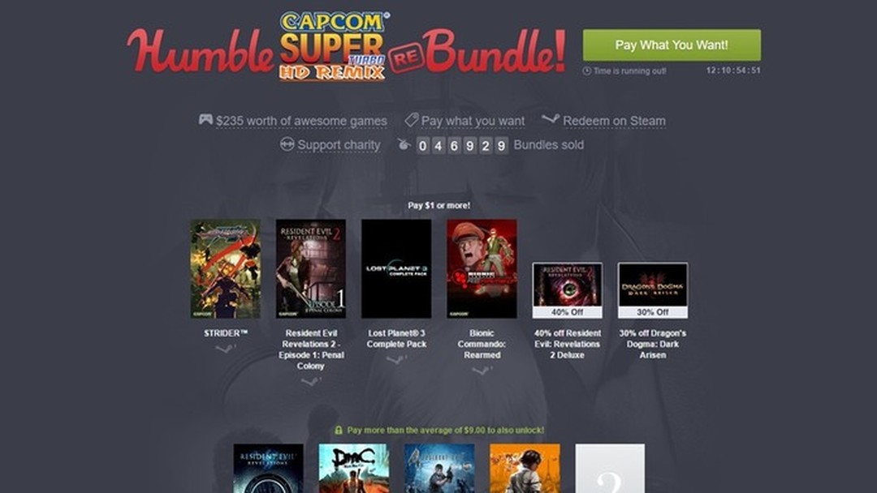Click the clock icon beside Time is running out
The image size is (877, 493).
[587, 71]
